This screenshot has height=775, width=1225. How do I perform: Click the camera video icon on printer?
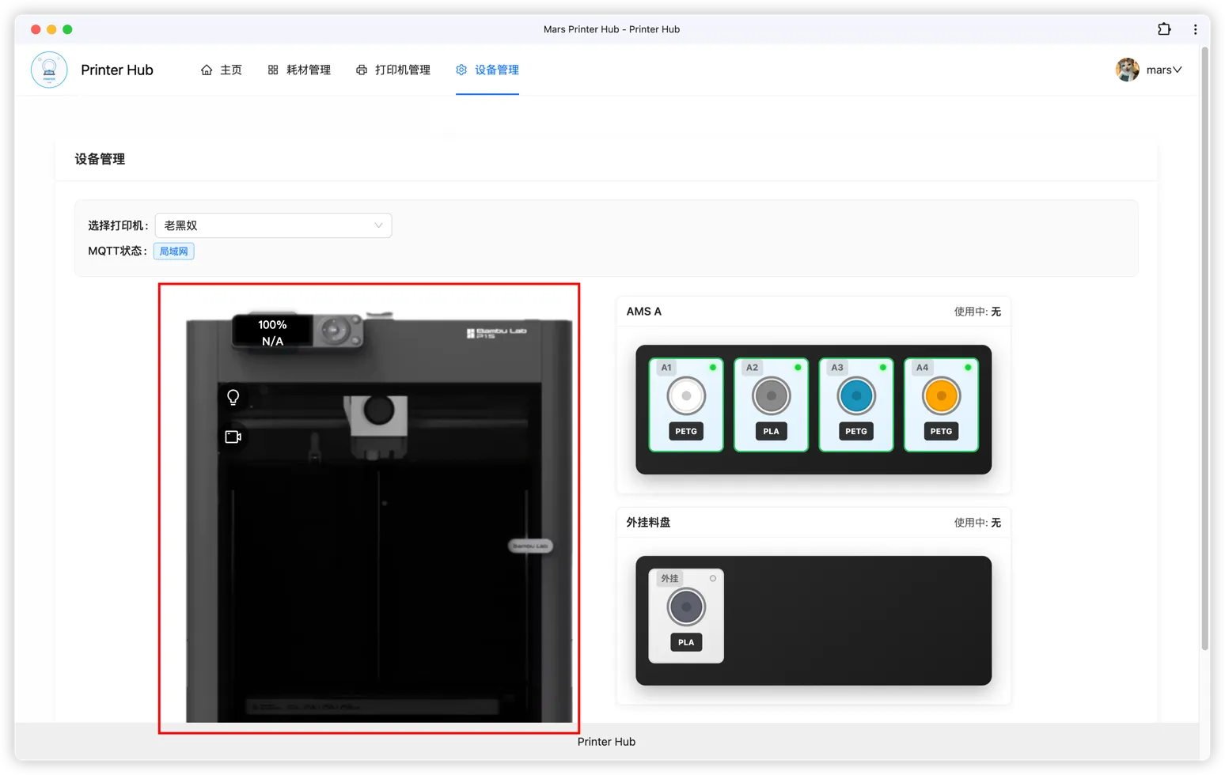click(x=233, y=437)
